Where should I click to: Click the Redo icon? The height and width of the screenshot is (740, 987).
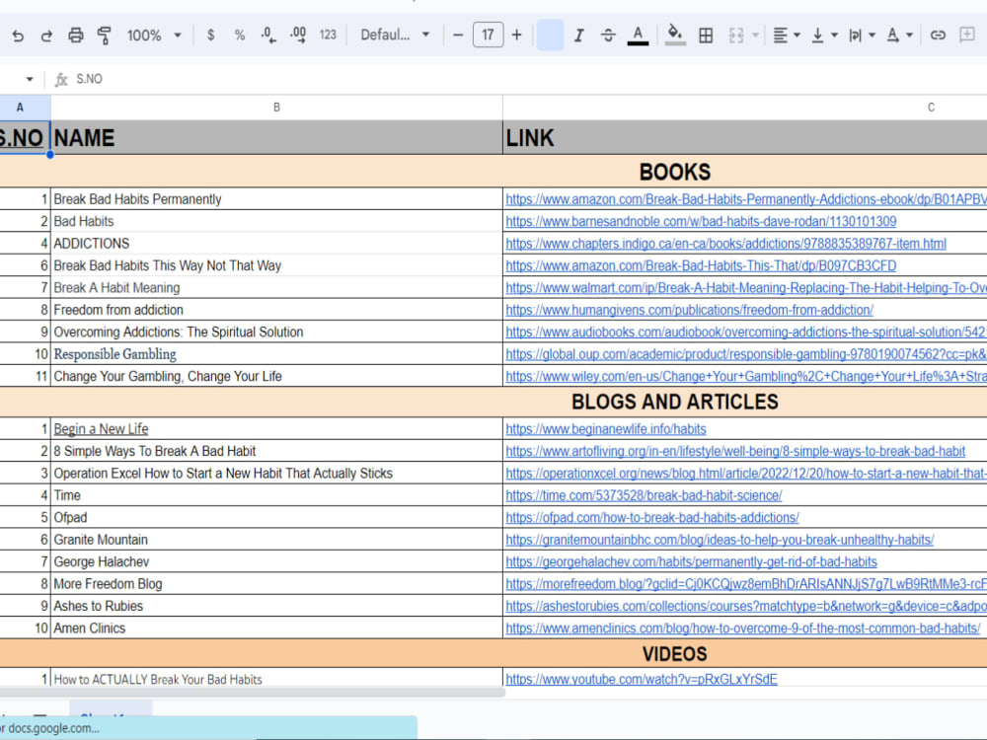[46, 36]
